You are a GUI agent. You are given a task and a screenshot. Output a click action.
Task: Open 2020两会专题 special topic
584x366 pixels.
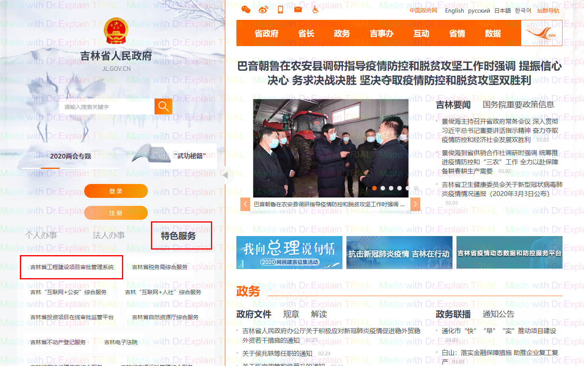click(71, 156)
